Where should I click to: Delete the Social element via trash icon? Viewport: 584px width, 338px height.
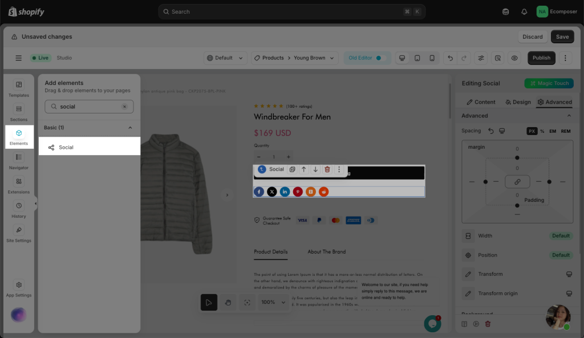point(327,169)
